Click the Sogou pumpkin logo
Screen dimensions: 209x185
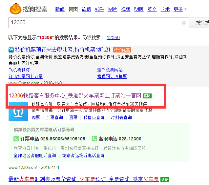tap(15, 9)
